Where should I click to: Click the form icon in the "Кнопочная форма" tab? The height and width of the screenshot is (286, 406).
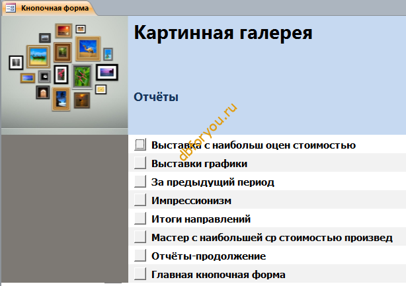coord(11,8)
